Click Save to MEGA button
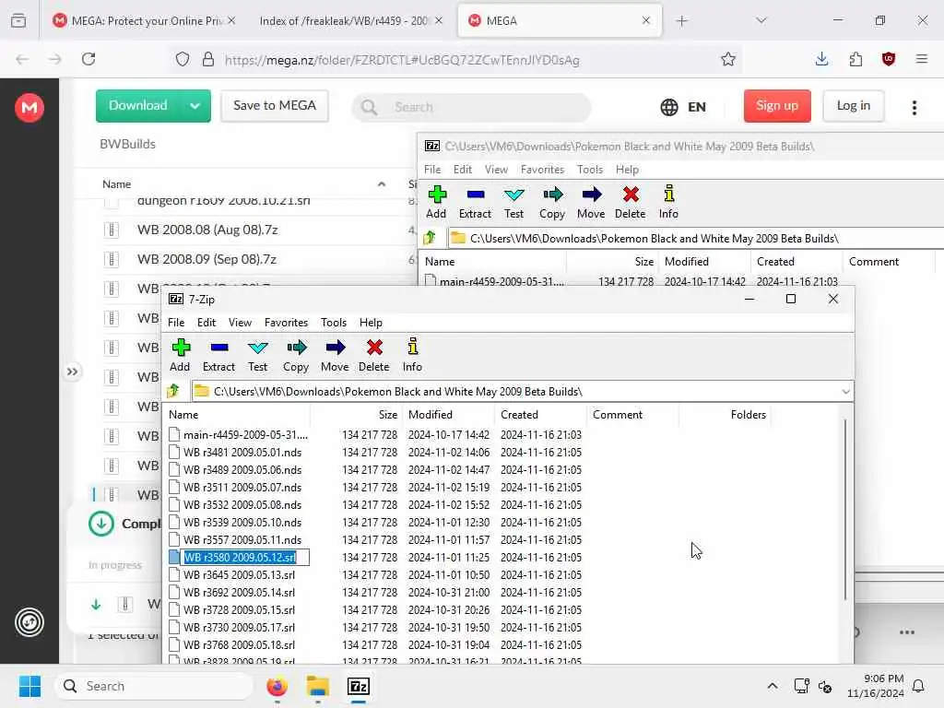 pos(275,106)
